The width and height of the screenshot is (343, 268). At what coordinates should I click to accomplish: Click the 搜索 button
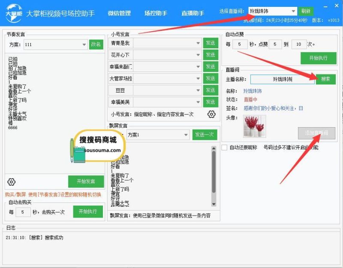(x=326, y=79)
